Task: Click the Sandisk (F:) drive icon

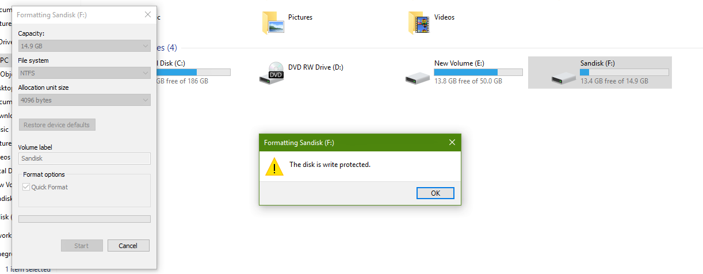Action: pos(563,78)
